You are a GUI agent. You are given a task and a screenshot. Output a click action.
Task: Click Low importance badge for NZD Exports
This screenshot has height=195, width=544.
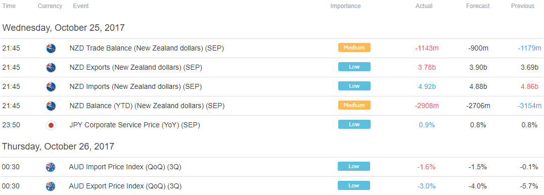[354, 67]
